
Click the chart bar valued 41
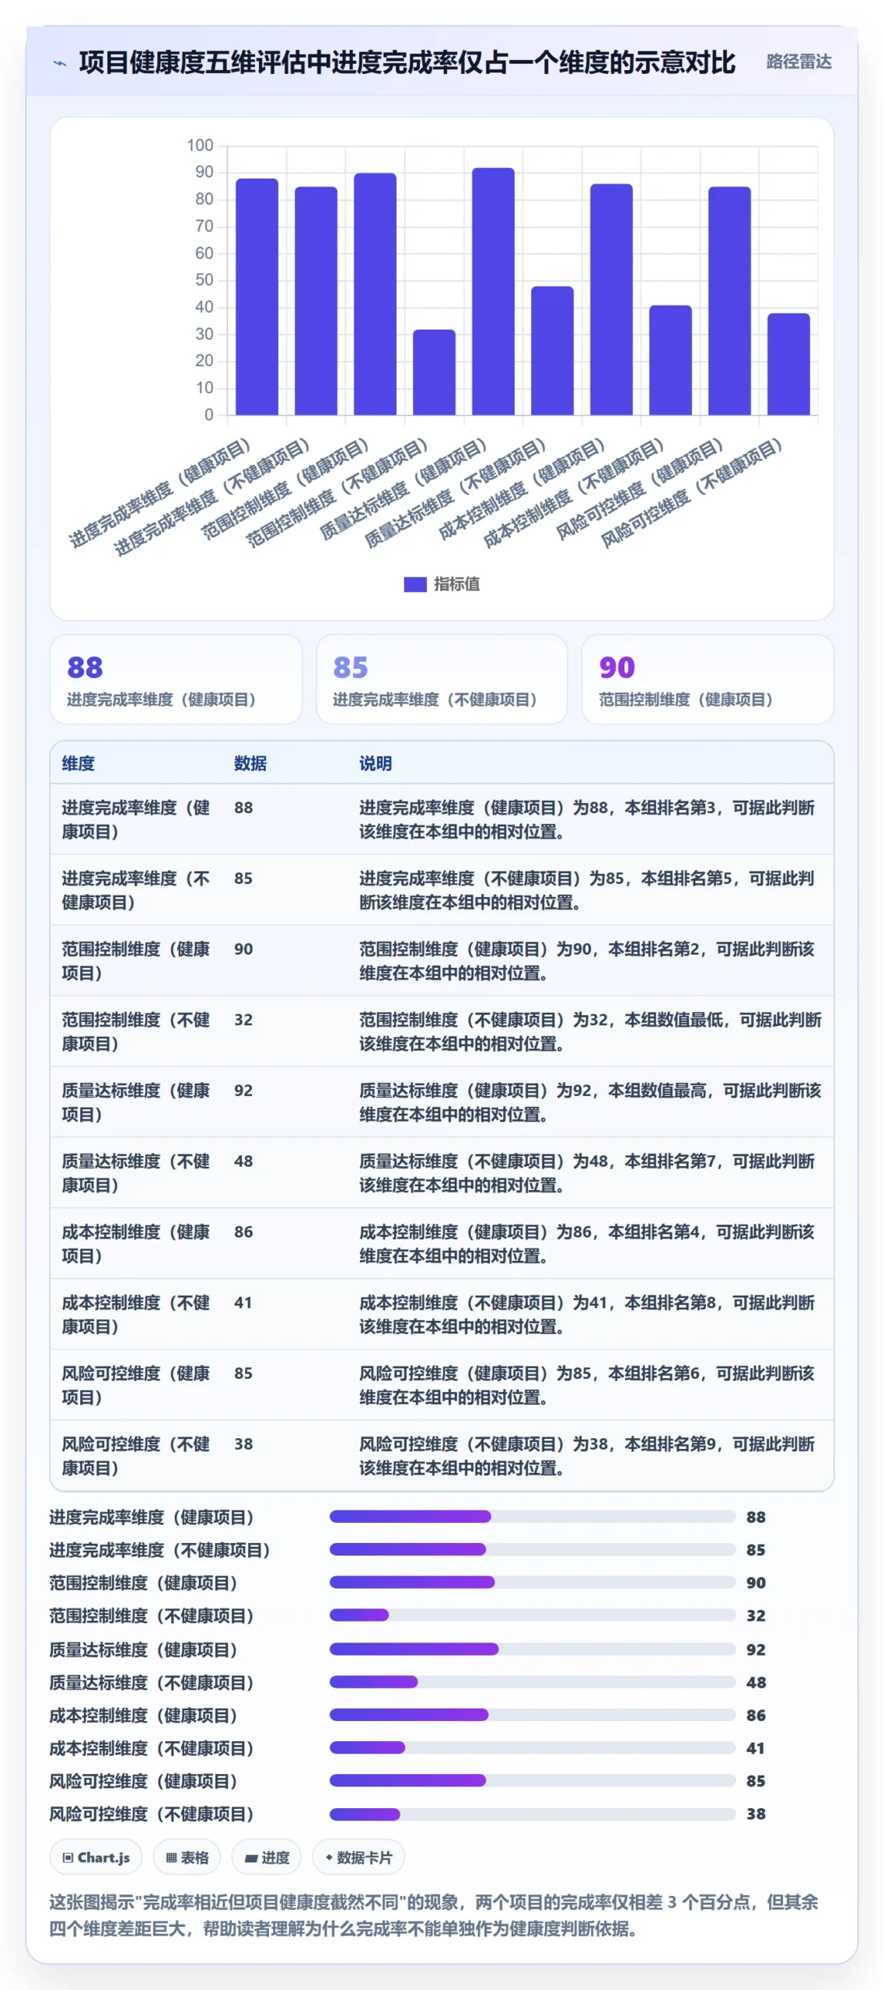[x=670, y=360]
